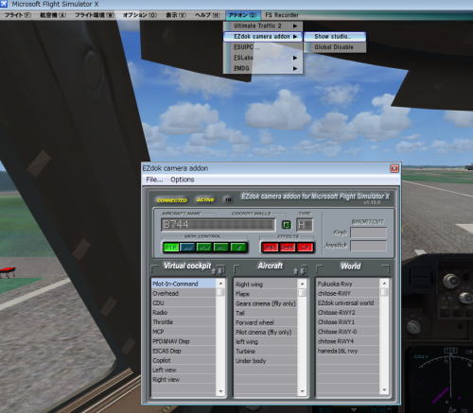Viewport: 473px width, 413px height.
Task: Select Fukuoka Rwy in World list
Action: (x=348, y=284)
